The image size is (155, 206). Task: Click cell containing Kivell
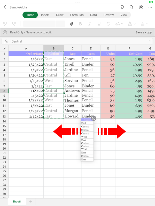(73, 64)
